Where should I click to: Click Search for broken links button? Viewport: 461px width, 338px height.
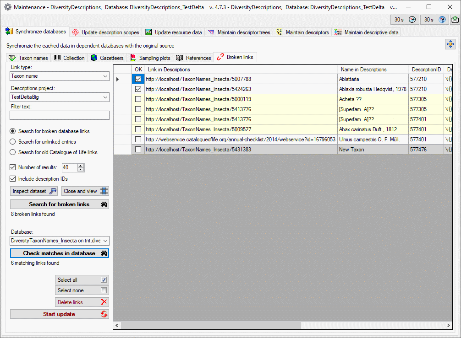click(60, 204)
